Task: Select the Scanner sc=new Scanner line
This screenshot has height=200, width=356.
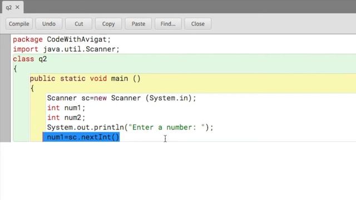Action: pos(121,98)
